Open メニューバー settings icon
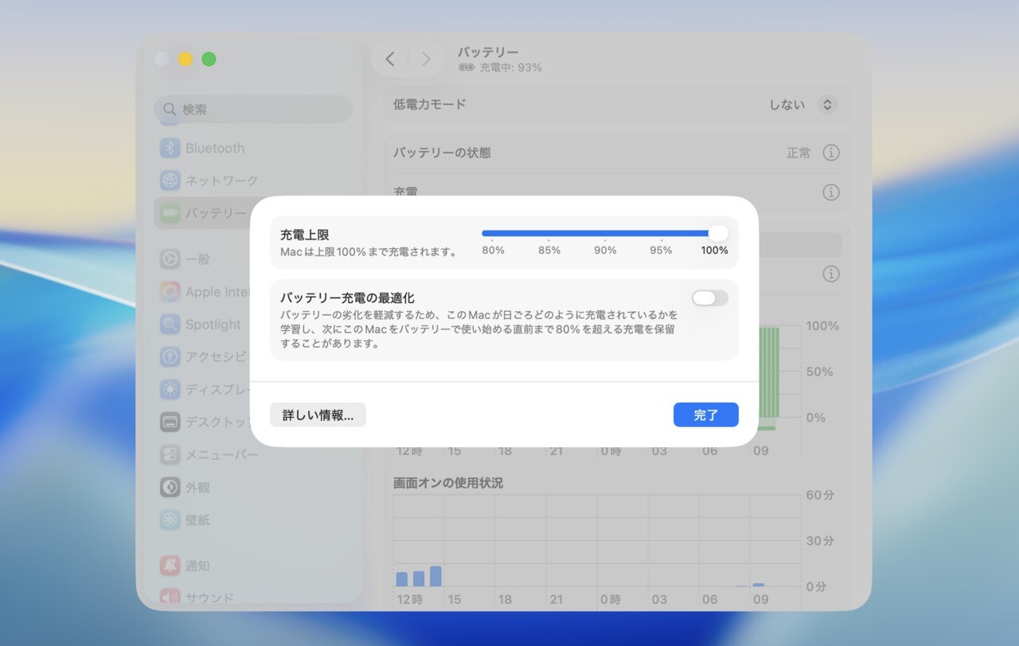Image resolution: width=1019 pixels, height=646 pixels. (170, 455)
